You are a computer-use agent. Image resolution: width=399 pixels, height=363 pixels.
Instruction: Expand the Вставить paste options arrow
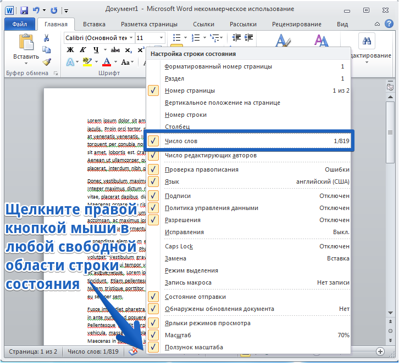point(26,63)
